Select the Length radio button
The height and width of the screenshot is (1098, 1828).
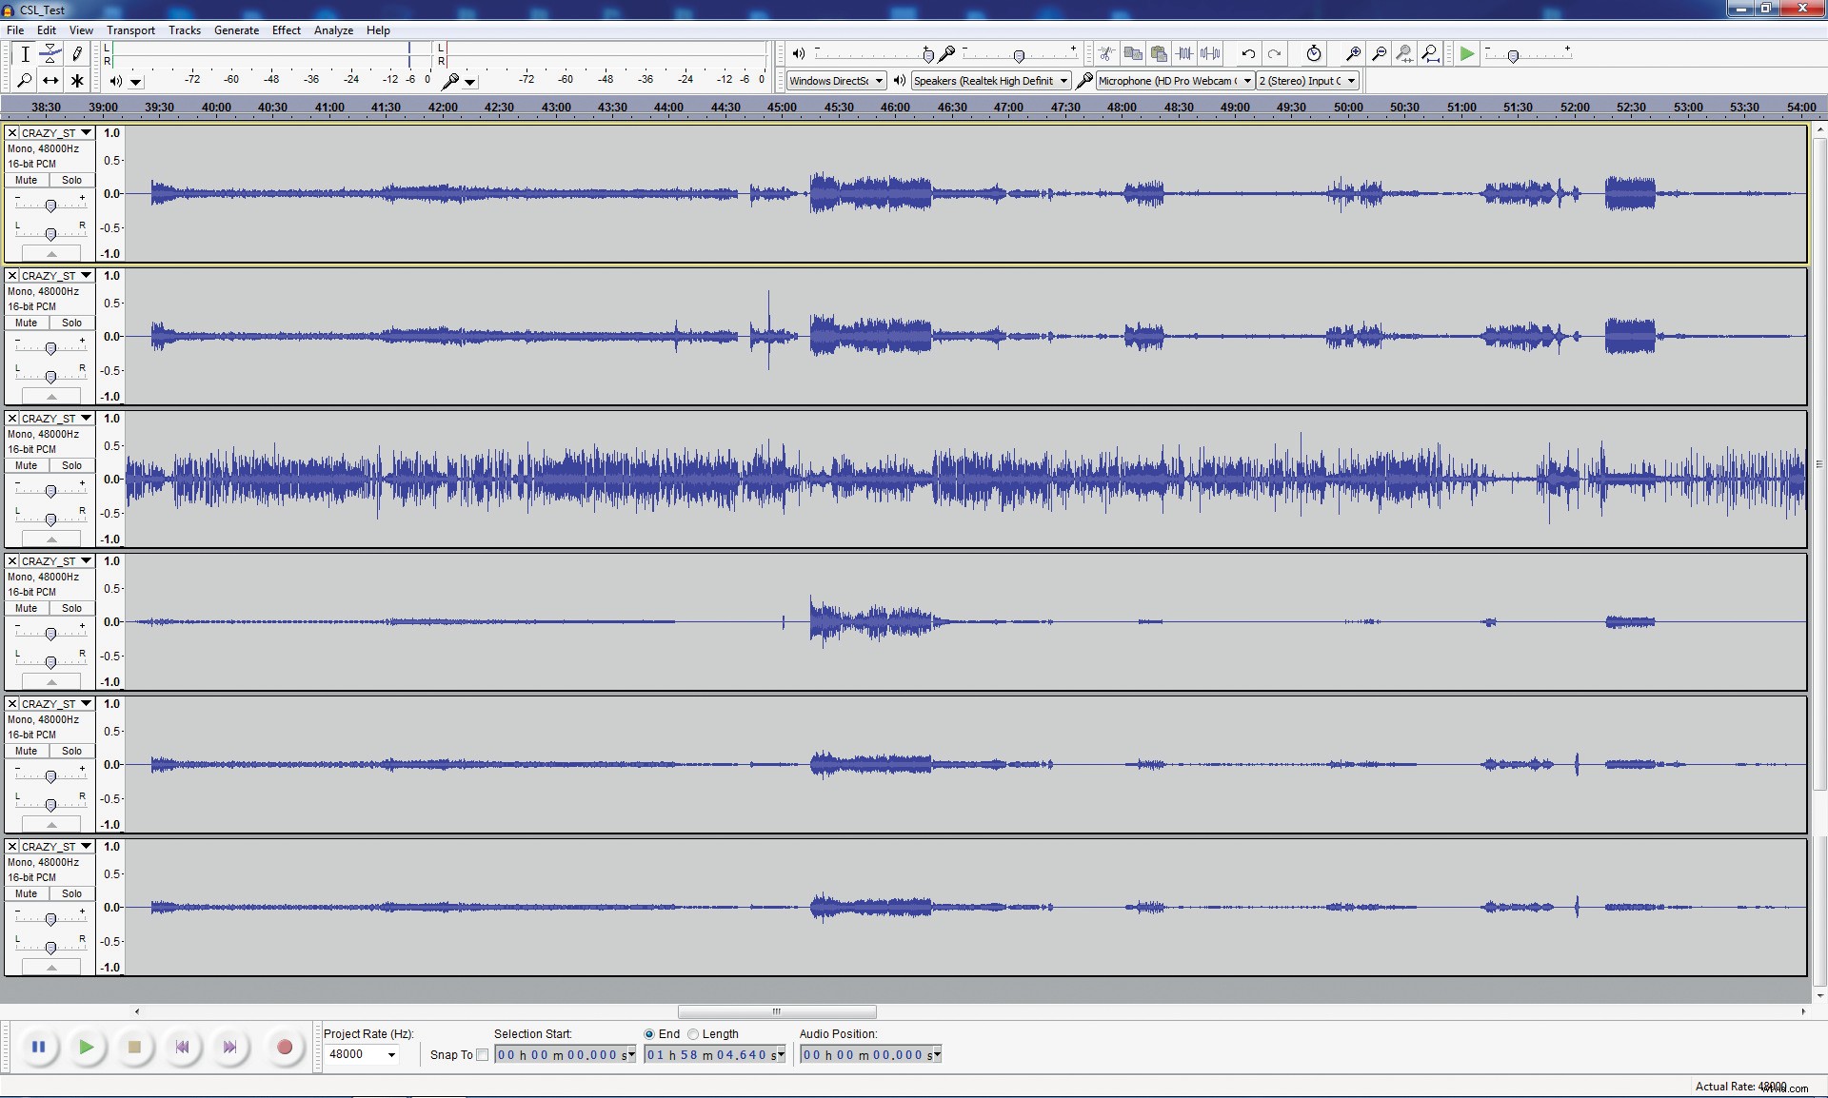pos(693,1034)
